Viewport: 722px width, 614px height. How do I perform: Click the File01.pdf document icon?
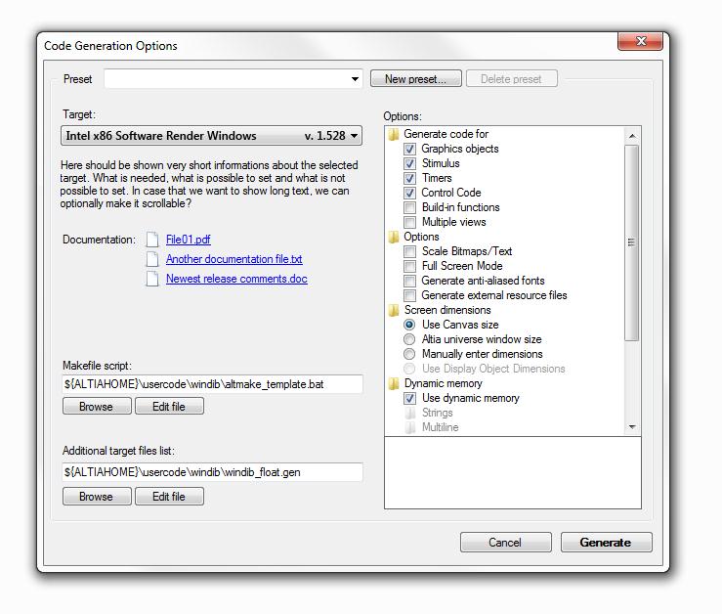point(152,240)
